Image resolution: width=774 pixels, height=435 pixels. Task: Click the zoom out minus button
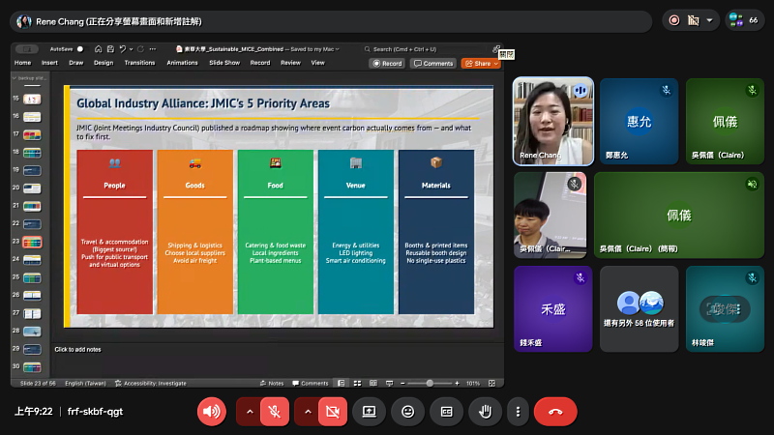click(x=402, y=383)
